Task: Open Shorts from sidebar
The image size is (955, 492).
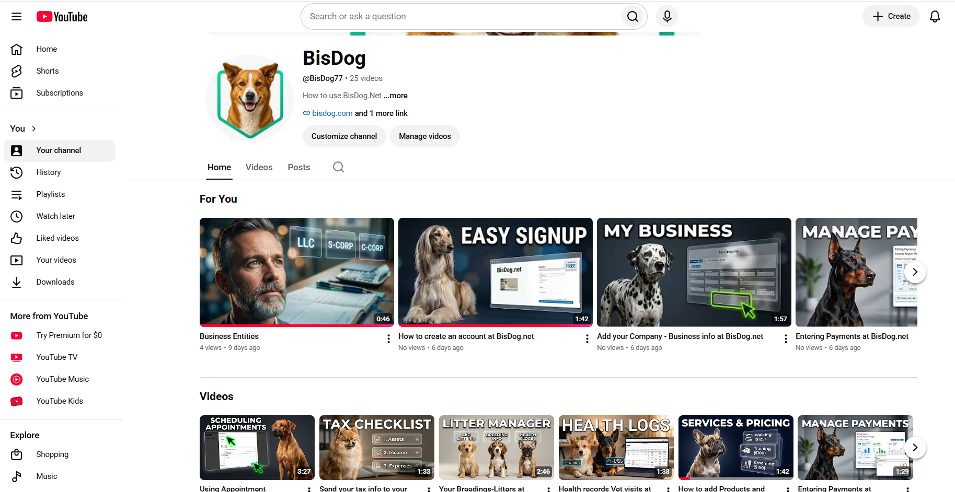Action: (60, 71)
